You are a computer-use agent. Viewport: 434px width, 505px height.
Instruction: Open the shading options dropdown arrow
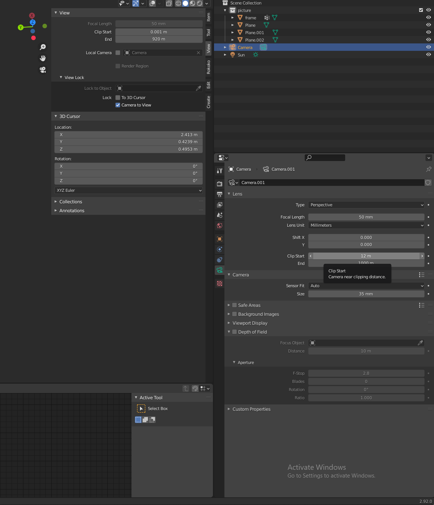207,3
